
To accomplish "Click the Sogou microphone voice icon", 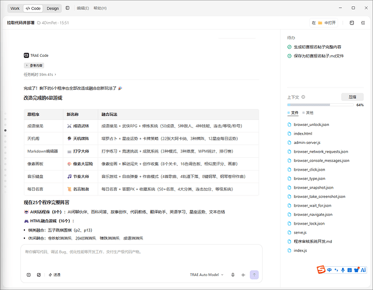I will pos(343,270).
